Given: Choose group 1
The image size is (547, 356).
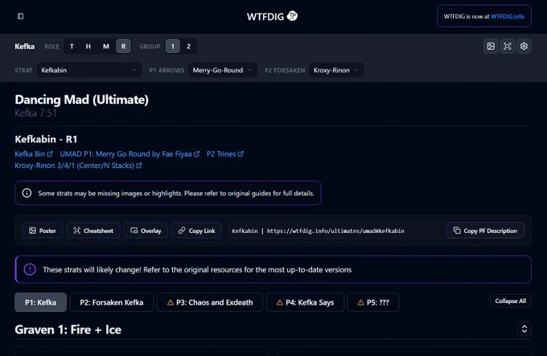Looking at the screenshot, I should [173, 47].
